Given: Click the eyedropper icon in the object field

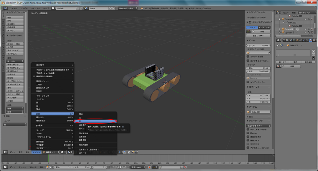Looking at the screenshot, I should point(269,53).
